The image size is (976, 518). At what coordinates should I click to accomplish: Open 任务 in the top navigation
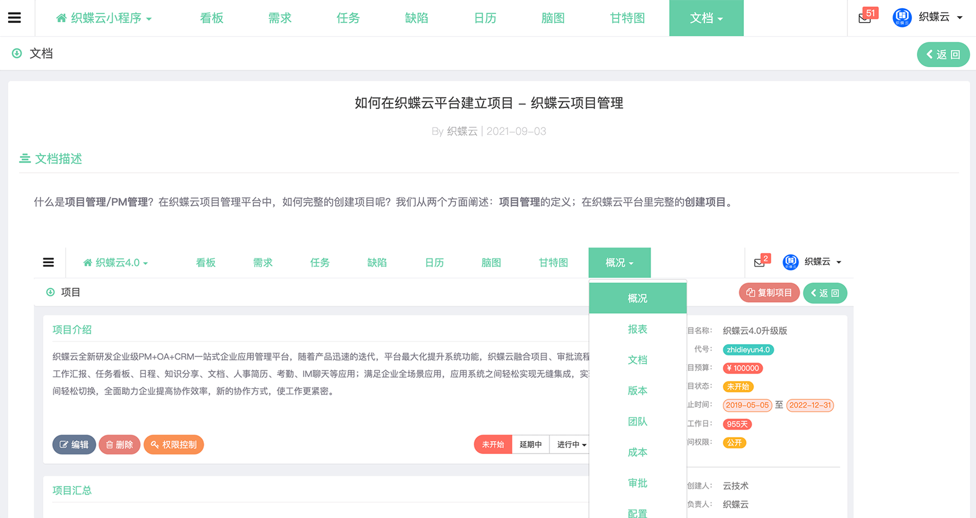pos(348,18)
